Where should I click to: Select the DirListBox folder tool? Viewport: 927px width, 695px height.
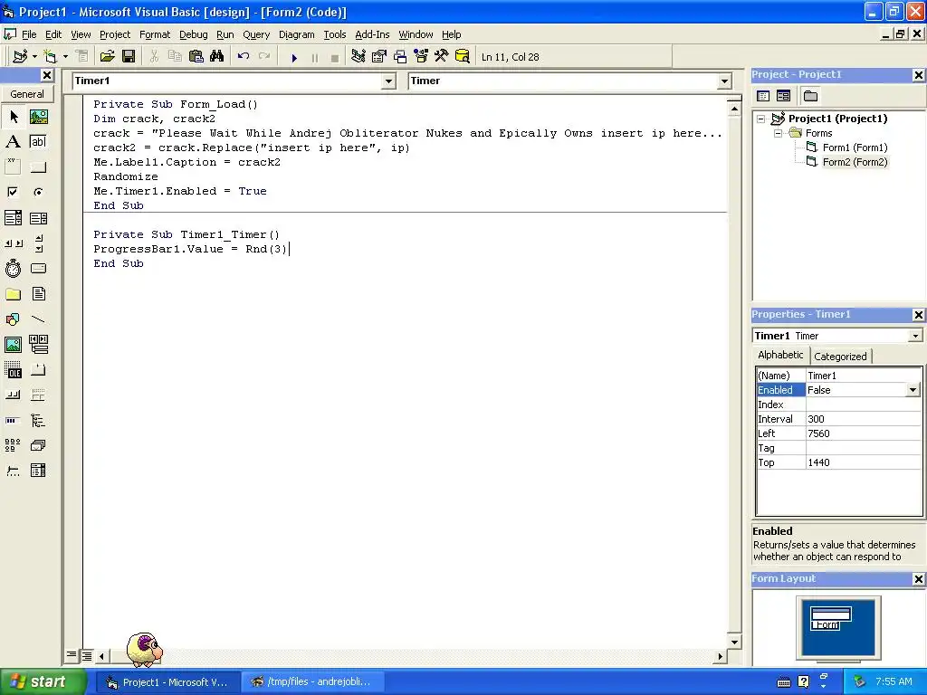14,294
